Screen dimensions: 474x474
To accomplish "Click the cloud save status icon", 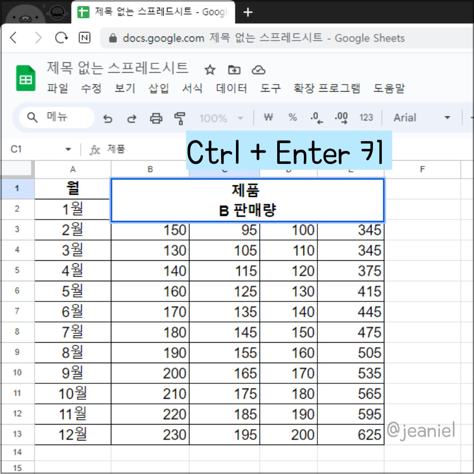I will click(258, 70).
